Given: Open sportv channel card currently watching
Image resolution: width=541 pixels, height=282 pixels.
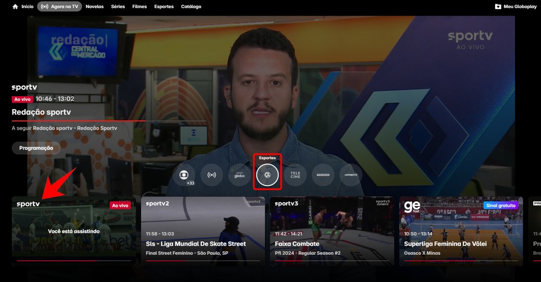Looking at the screenshot, I should (x=74, y=231).
